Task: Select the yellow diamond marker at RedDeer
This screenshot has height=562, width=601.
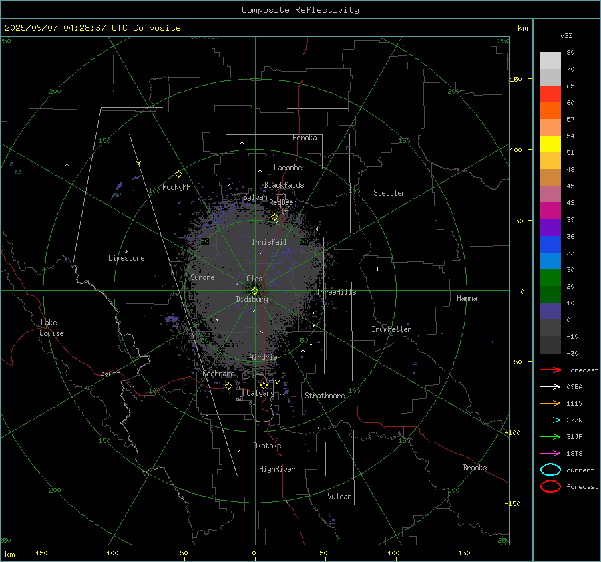Action: [275, 217]
